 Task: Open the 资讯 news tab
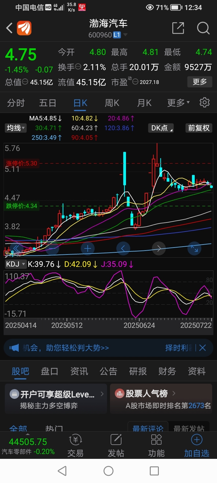(x=79, y=371)
